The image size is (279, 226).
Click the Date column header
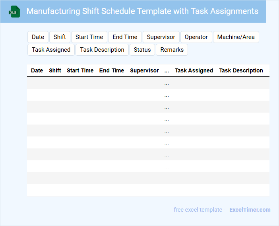(37, 70)
